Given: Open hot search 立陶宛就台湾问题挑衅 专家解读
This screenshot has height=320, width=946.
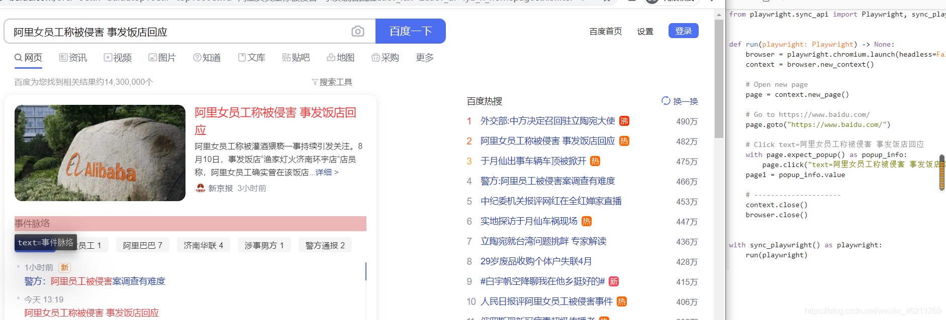Looking at the screenshot, I should (x=543, y=241).
